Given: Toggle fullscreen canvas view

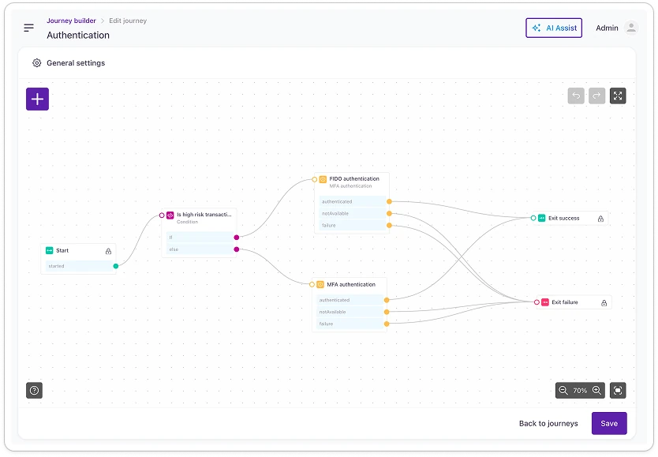Looking at the screenshot, I should click(x=618, y=96).
